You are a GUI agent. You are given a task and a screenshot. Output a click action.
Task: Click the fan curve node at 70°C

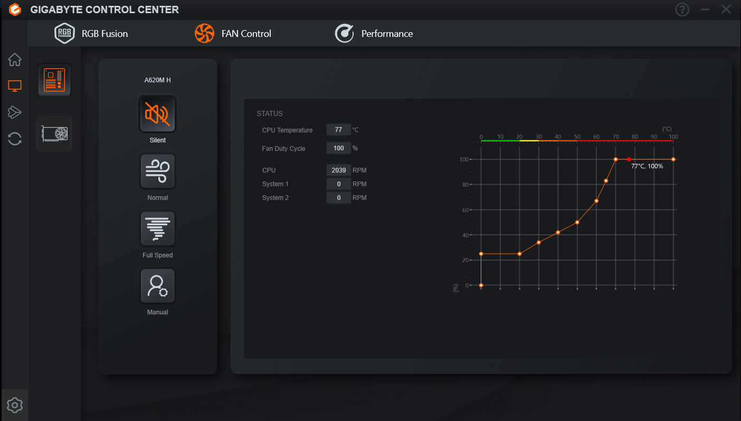point(616,159)
